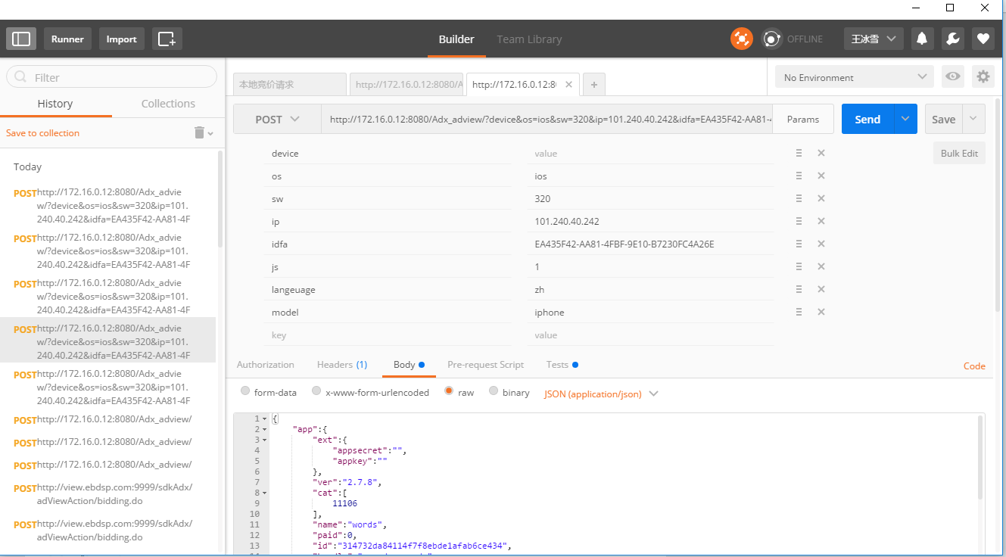Viewport: 1006px width, 557px height.
Task: Delete the os parameter row
Action: click(x=821, y=176)
